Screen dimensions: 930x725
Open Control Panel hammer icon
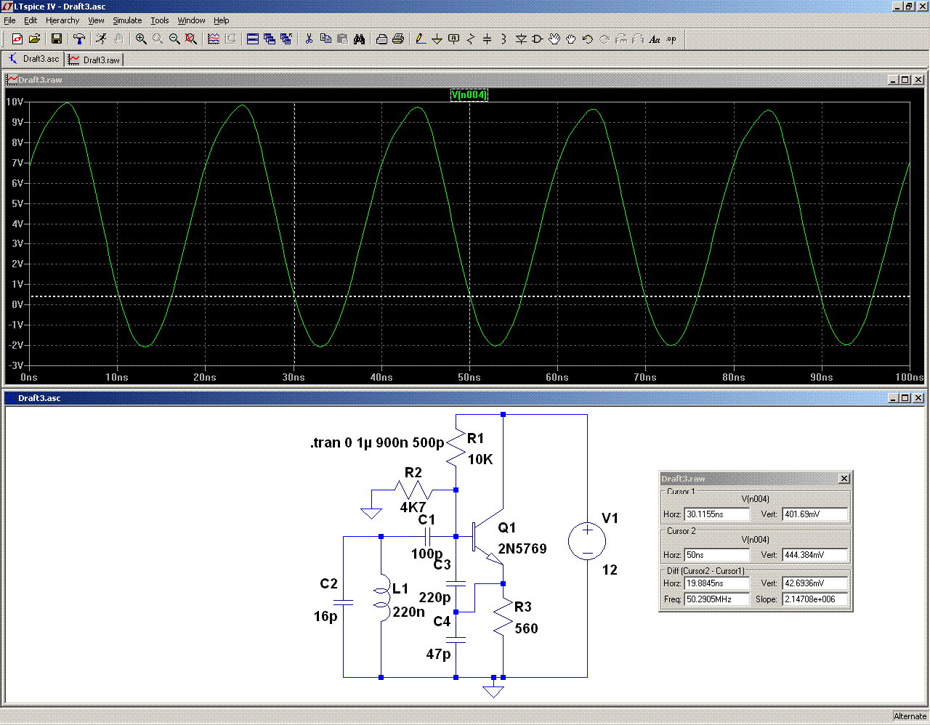79,39
